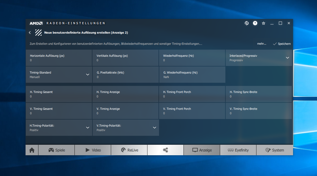317x176 pixels.
Task: Click the description text starting 'Zum Erstellen und Konfigurieren'
Action: point(116,44)
